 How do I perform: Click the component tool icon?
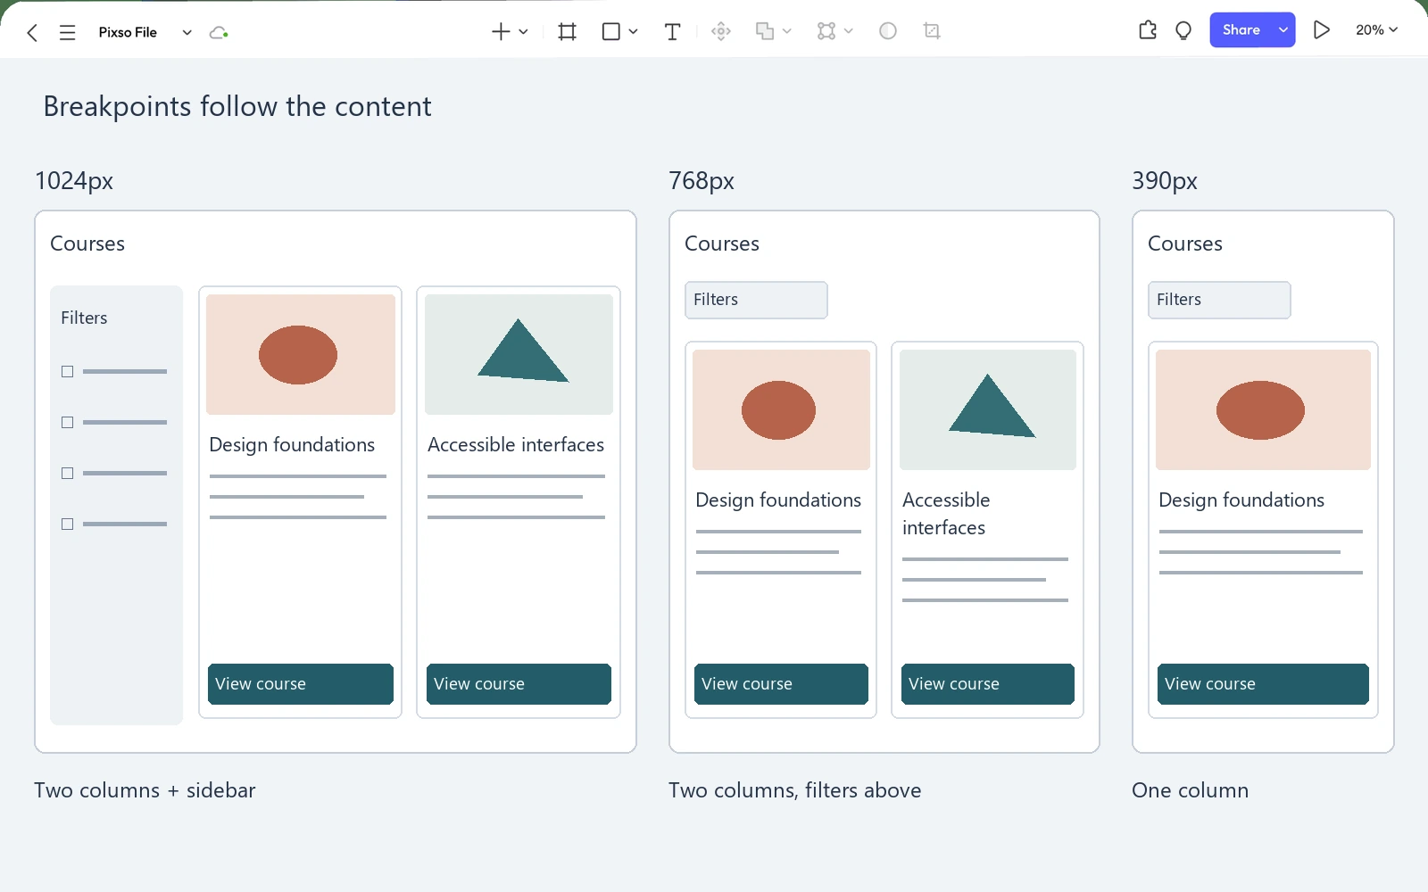(721, 32)
